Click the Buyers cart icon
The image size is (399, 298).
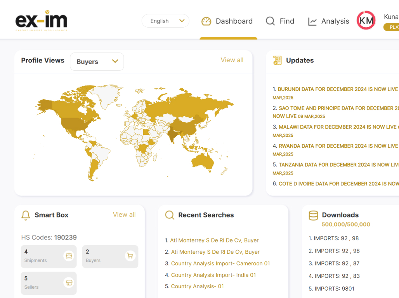click(x=130, y=256)
